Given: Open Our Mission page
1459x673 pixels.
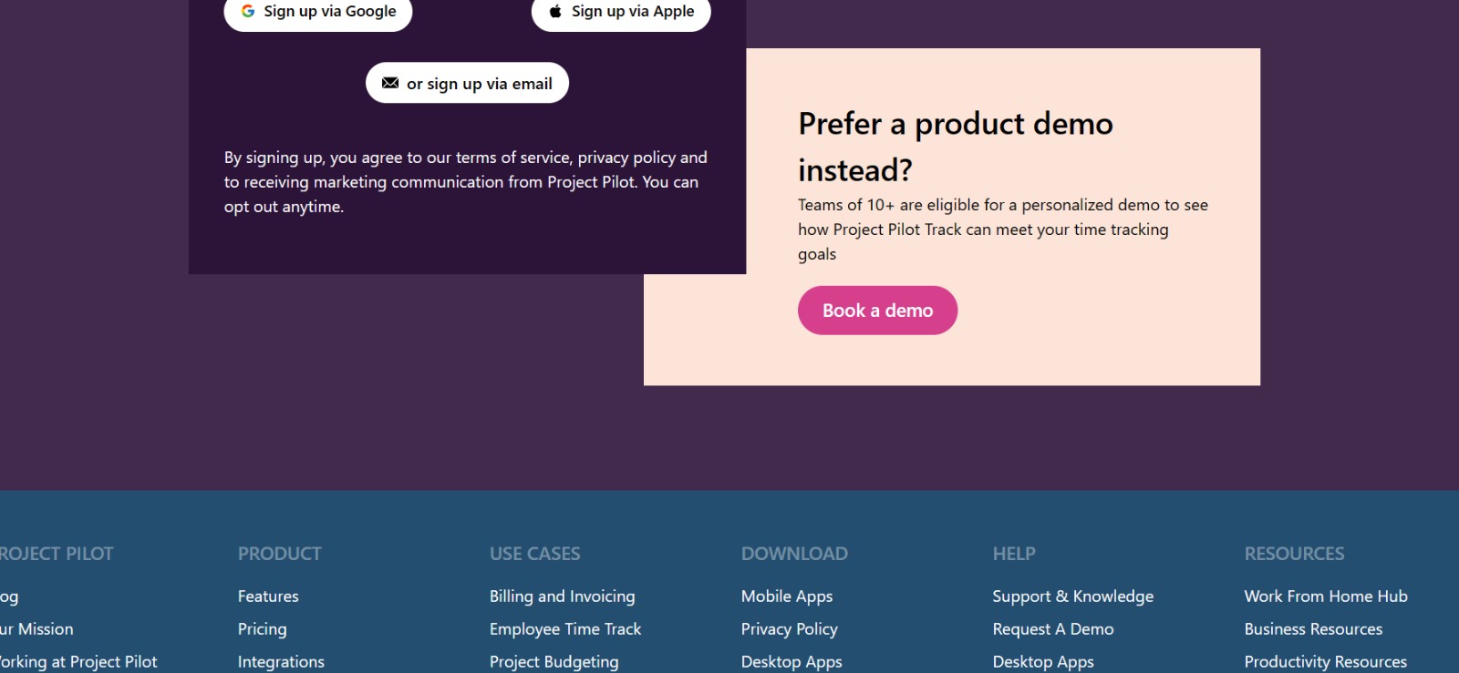Looking at the screenshot, I should [x=36, y=628].
